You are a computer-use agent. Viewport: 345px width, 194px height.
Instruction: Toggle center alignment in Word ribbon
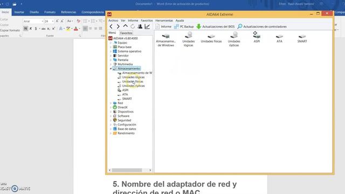(x=91, y=29)
